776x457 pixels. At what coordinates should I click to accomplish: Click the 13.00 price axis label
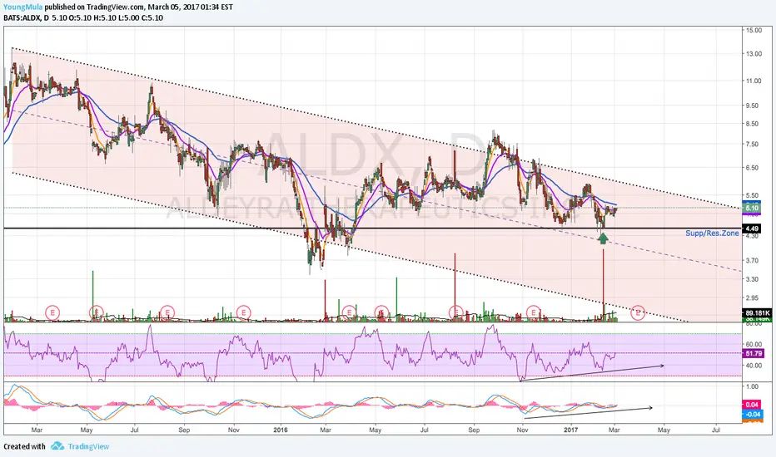[754, 54]
